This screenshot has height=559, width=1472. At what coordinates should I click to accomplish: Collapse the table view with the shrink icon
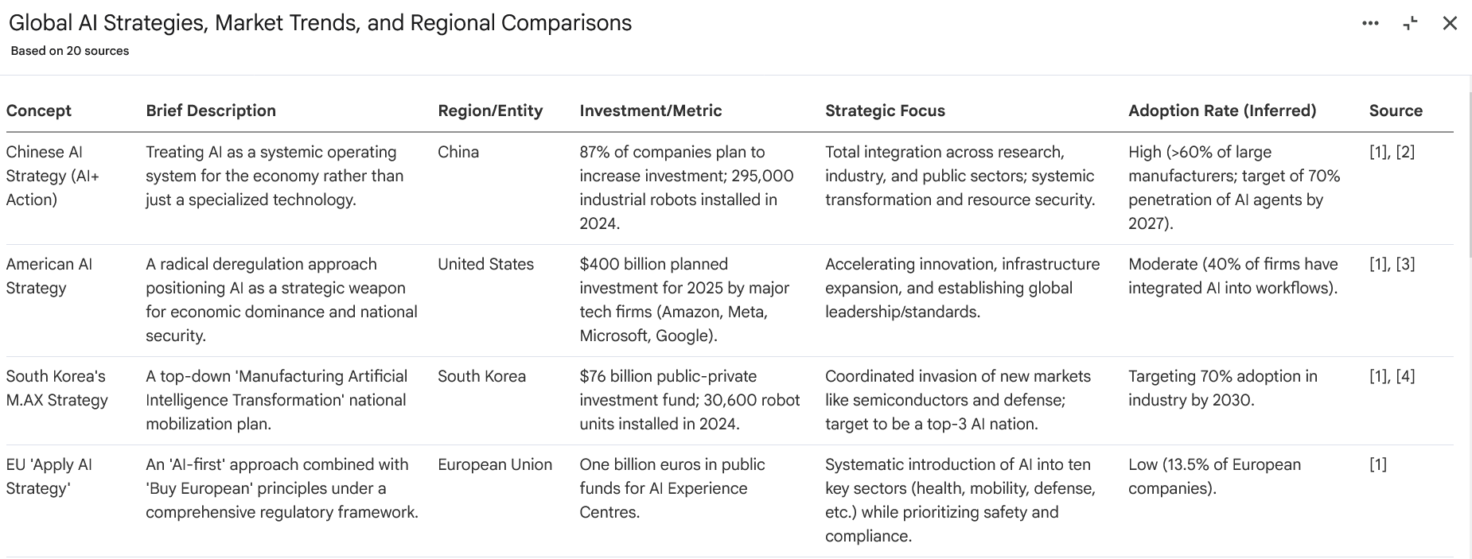(1410, 24)
